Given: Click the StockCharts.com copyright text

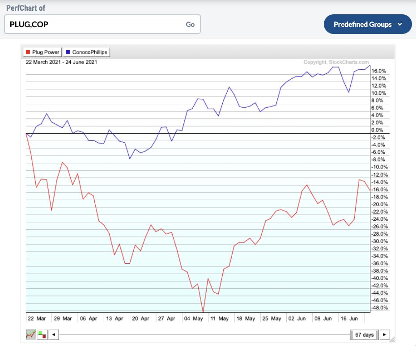Looking at the screenshot, I should 336,62.
